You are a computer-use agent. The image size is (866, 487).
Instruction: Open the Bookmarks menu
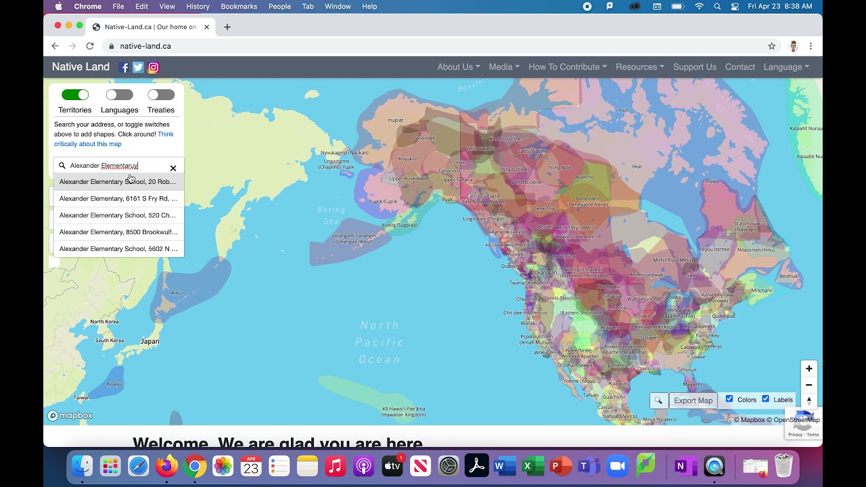point(239,6)
